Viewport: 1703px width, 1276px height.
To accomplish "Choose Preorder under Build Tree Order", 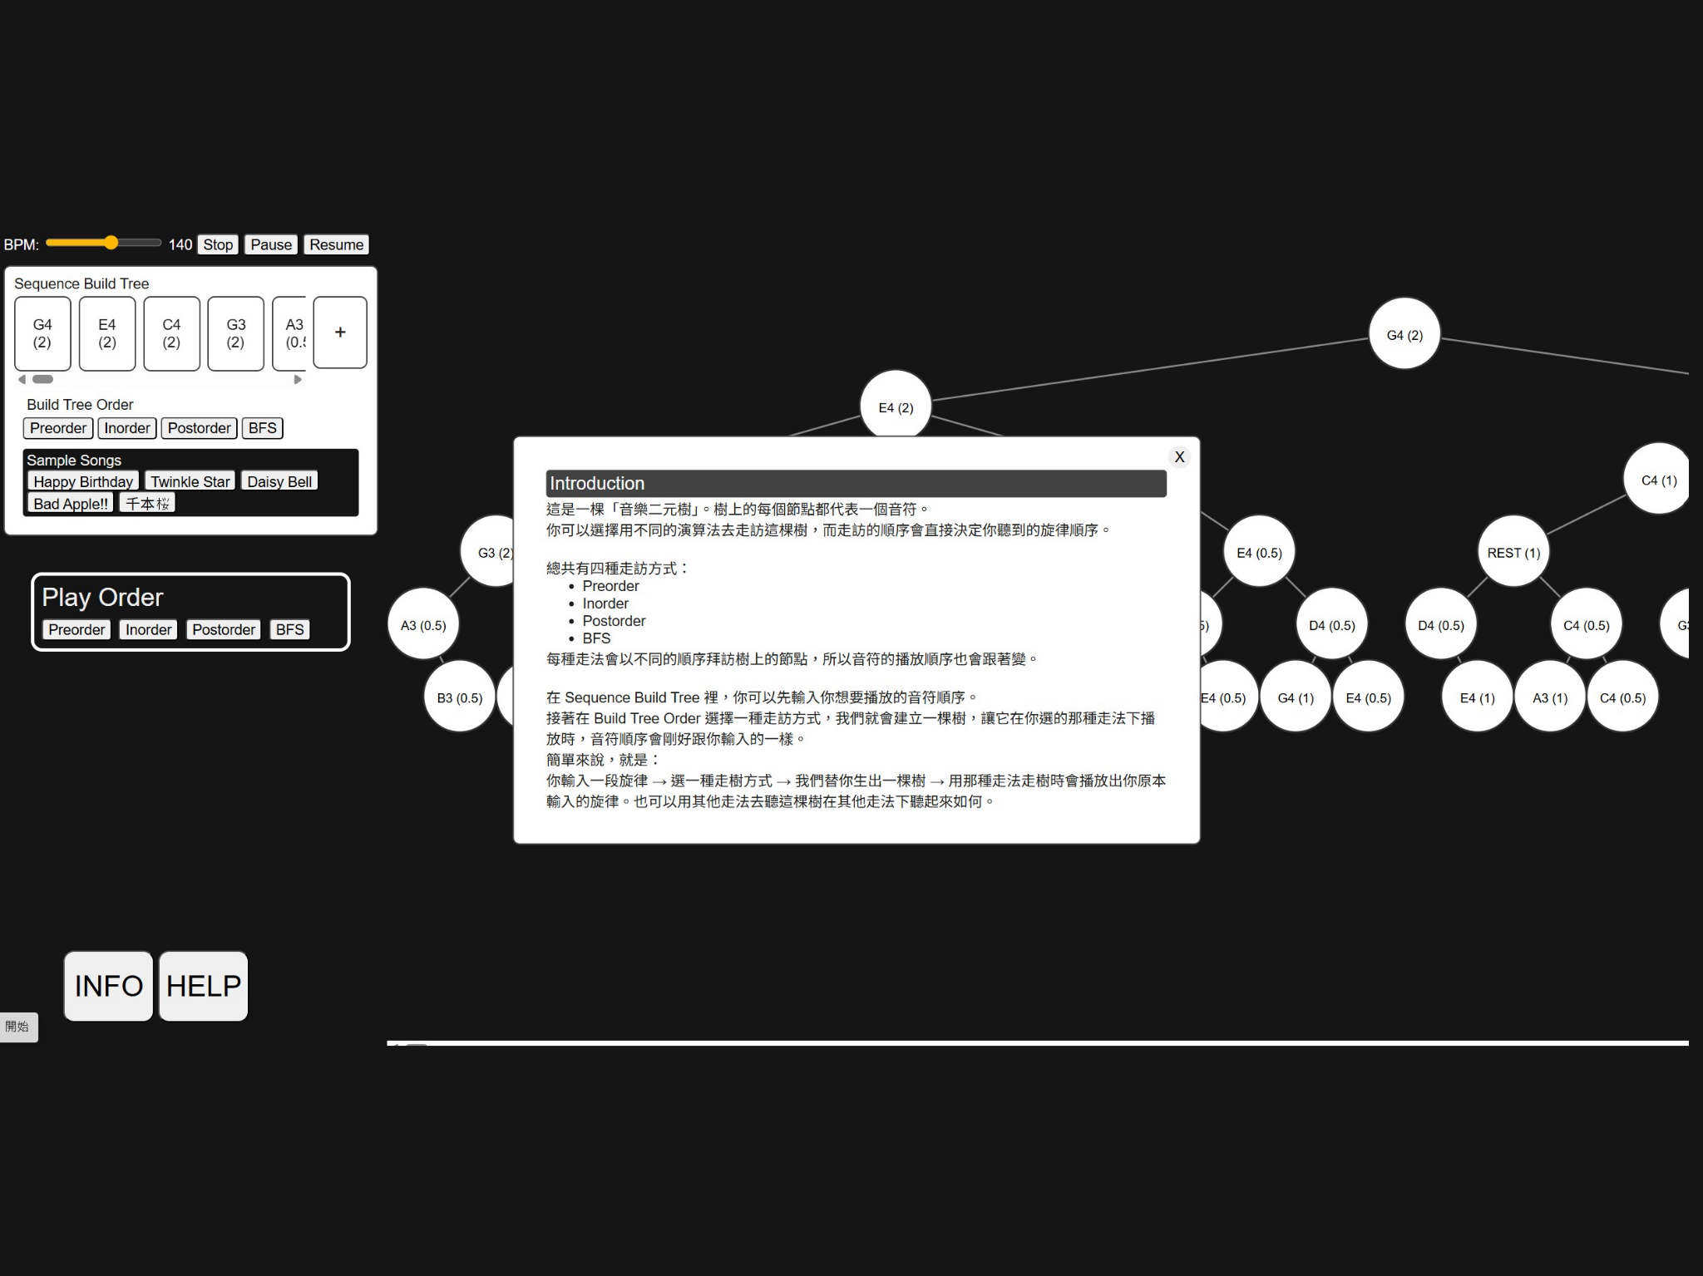I will (58, 428).
